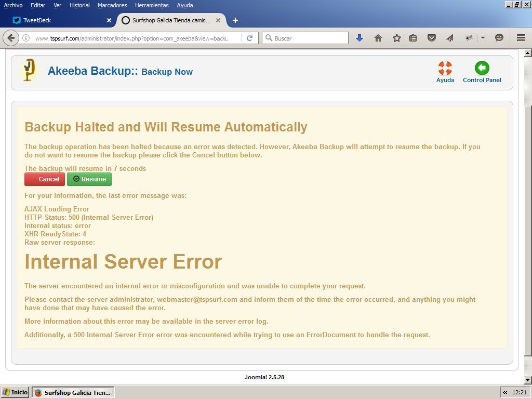Image resolution: width=532 pixels, height=399 pixels.
Task: Click the browser back arrow button
Action: click(x=10, y=38)
